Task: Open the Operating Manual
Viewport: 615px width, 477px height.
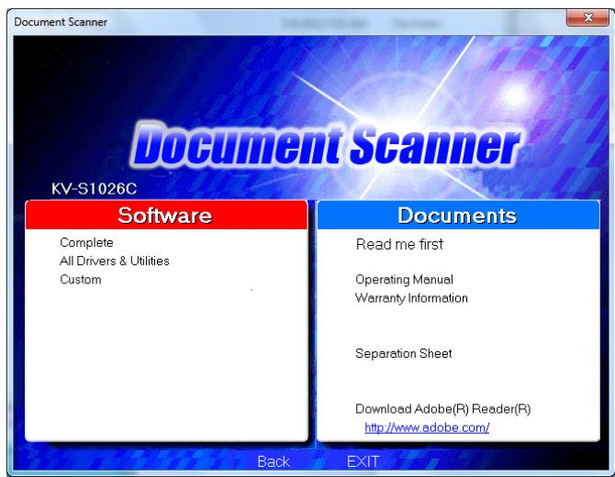Action: [x=404, y=280]
